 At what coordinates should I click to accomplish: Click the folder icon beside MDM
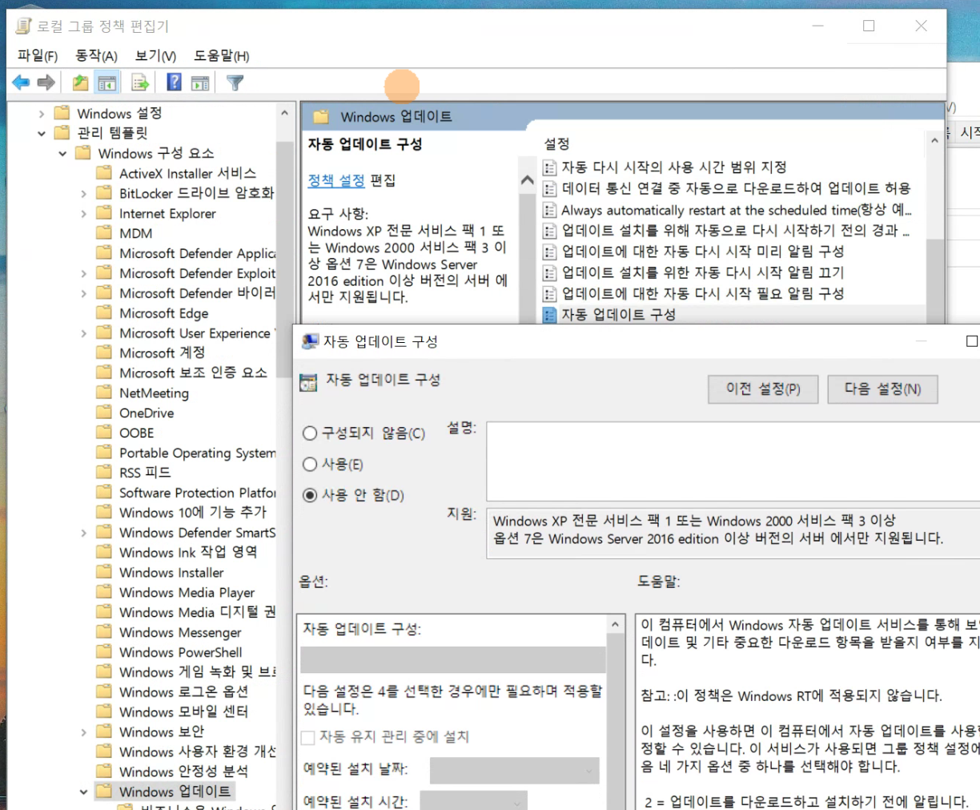[x=104, y=233]
